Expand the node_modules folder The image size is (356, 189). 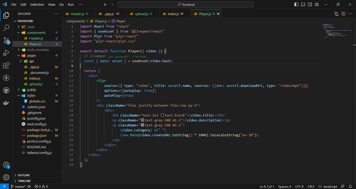38,50
